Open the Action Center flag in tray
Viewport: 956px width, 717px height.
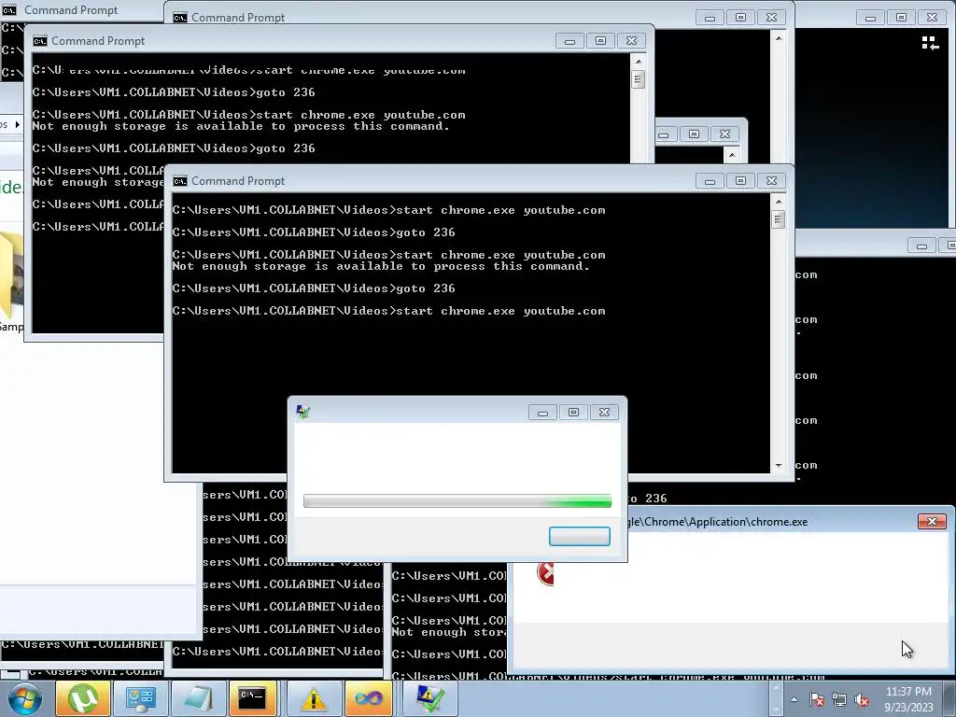[x=817, y=699]
